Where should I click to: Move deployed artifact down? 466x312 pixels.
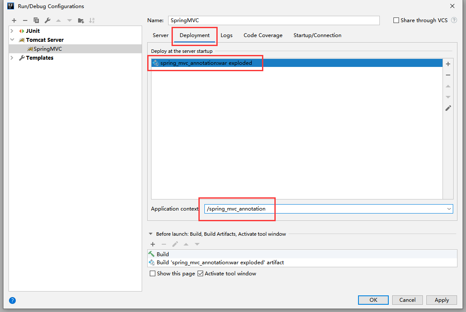pos(448,97)
